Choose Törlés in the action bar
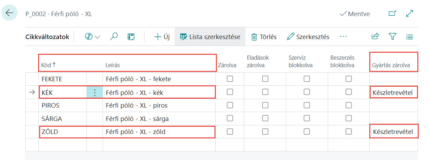 point(264,37)
